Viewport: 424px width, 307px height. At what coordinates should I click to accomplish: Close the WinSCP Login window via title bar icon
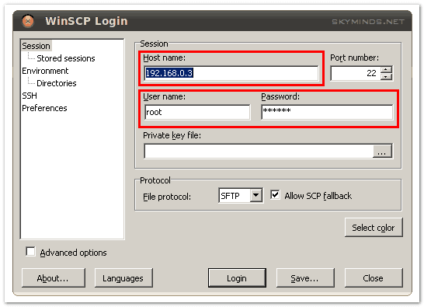pyautogui.click(x=28, y=21)
